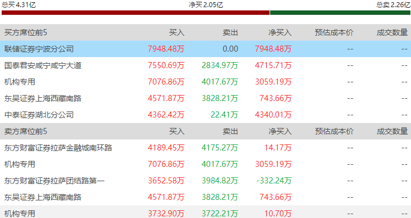Click the 净买 2.05亿 label
Screen dimensions: 411x218
tap(206, 5)
